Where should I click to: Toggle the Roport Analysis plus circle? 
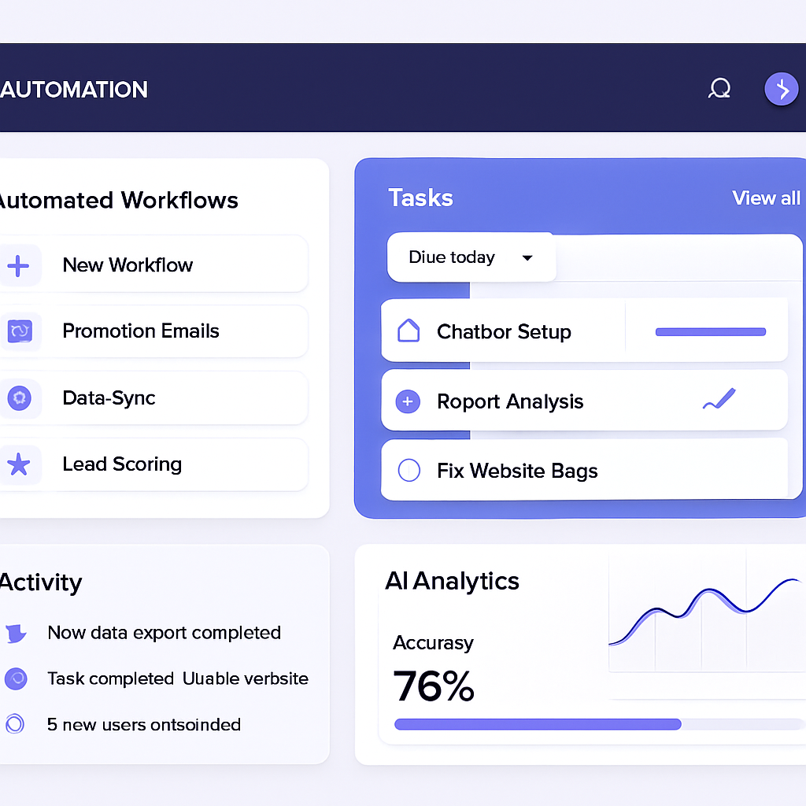[408, 402]
